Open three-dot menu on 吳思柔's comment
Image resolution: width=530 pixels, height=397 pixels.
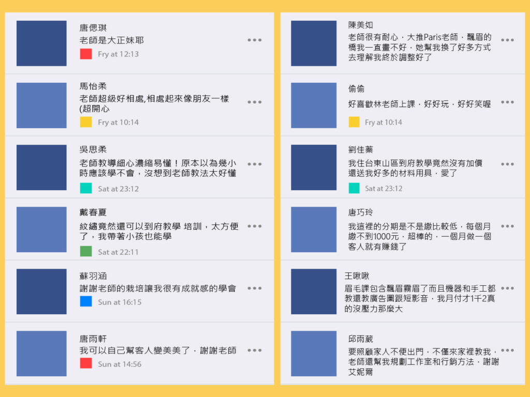pyautogui.click(x=254, y=164)
